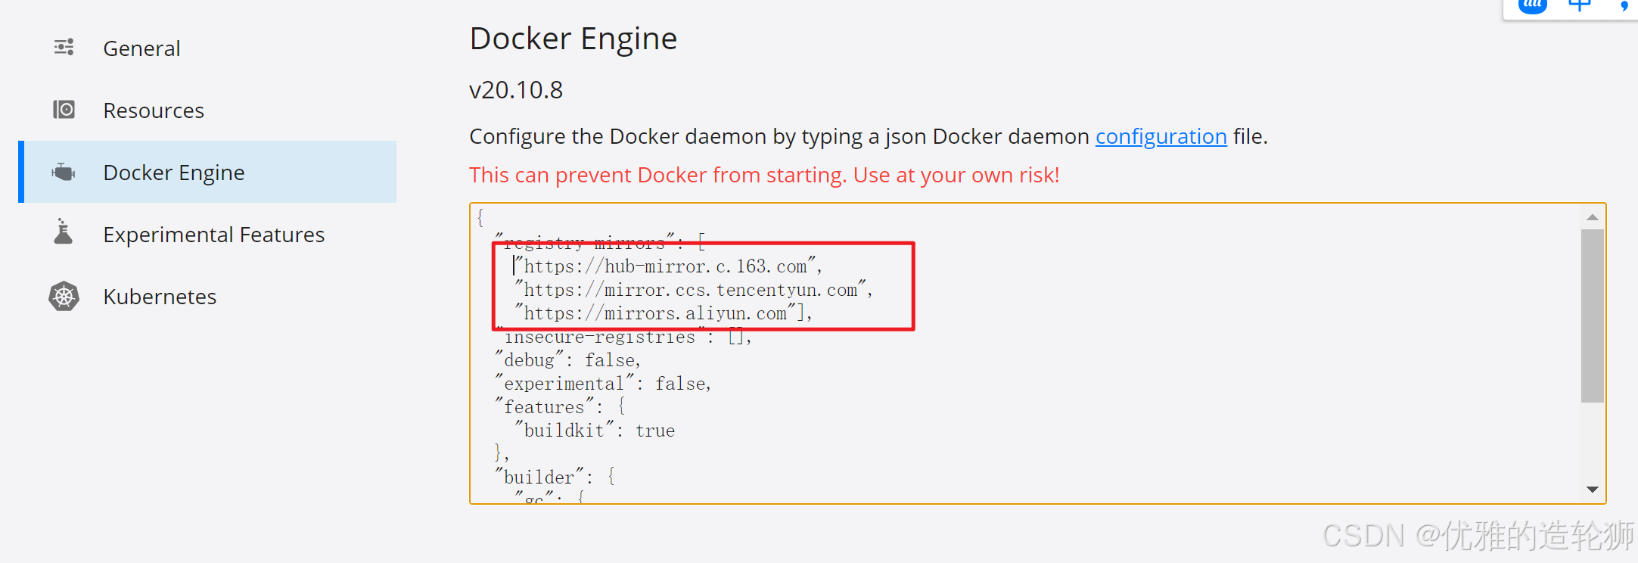
Task: Click the editor scrollbar down arrow
Action: point(1593,490)
